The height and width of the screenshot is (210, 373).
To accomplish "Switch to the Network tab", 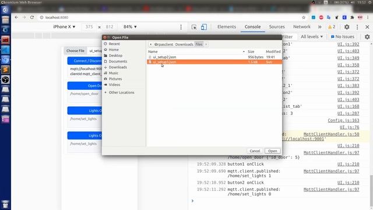I will click(302, 27).
